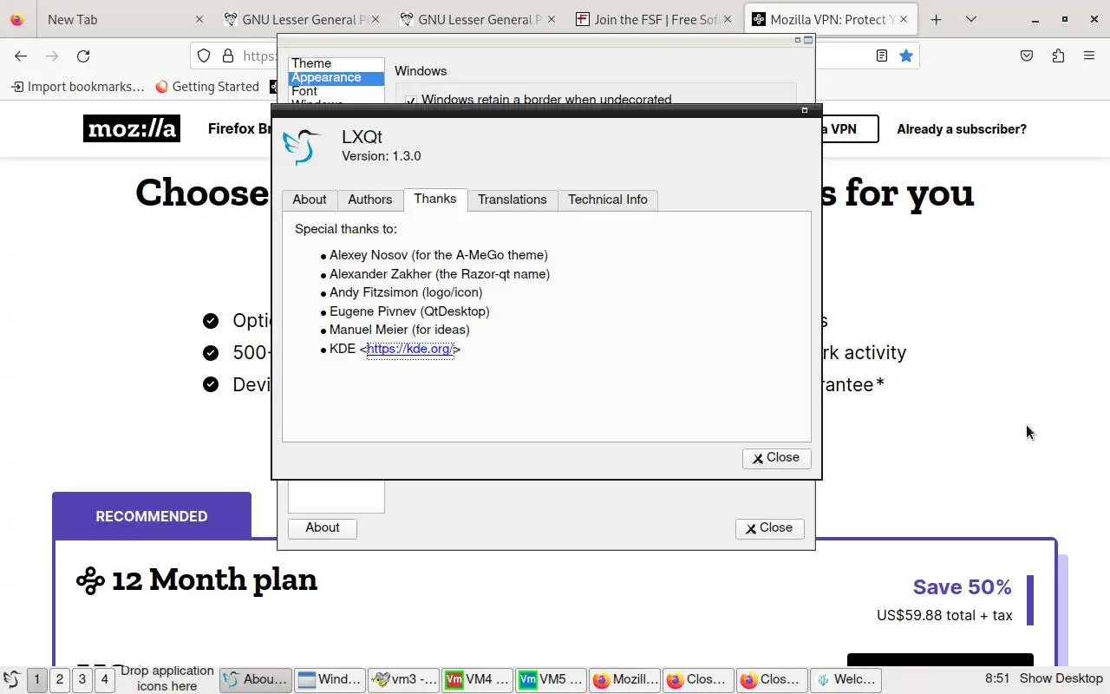Switch to the Mozill... taskbar window
Viewport: 1110px width, 694px height.
pyautogui.click(x=625, y=679)
